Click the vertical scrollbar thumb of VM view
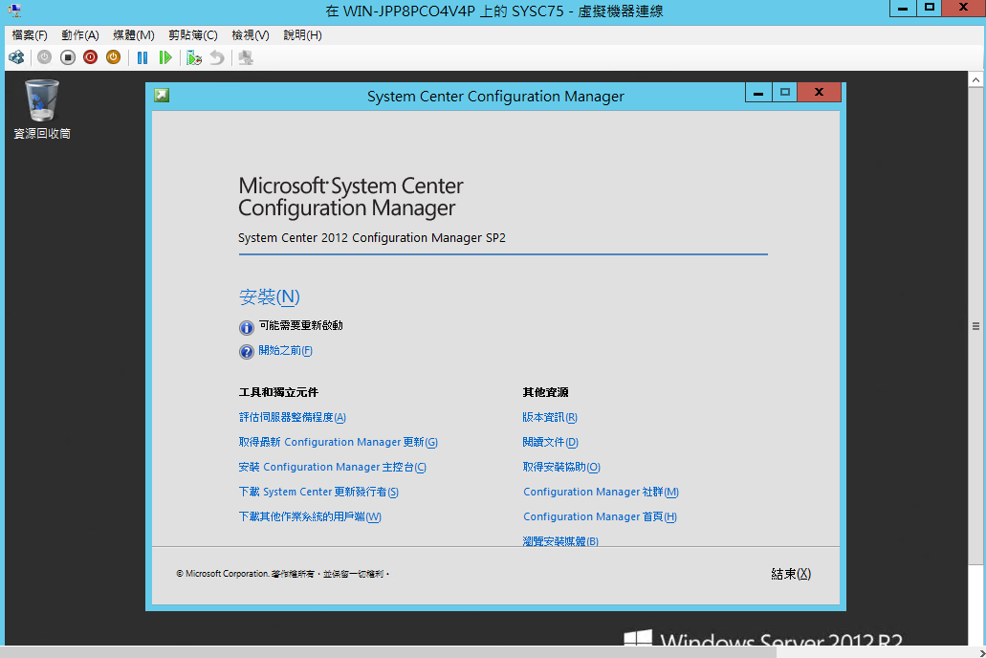Screen dimensions: 986x658 (x=975, y=326)
